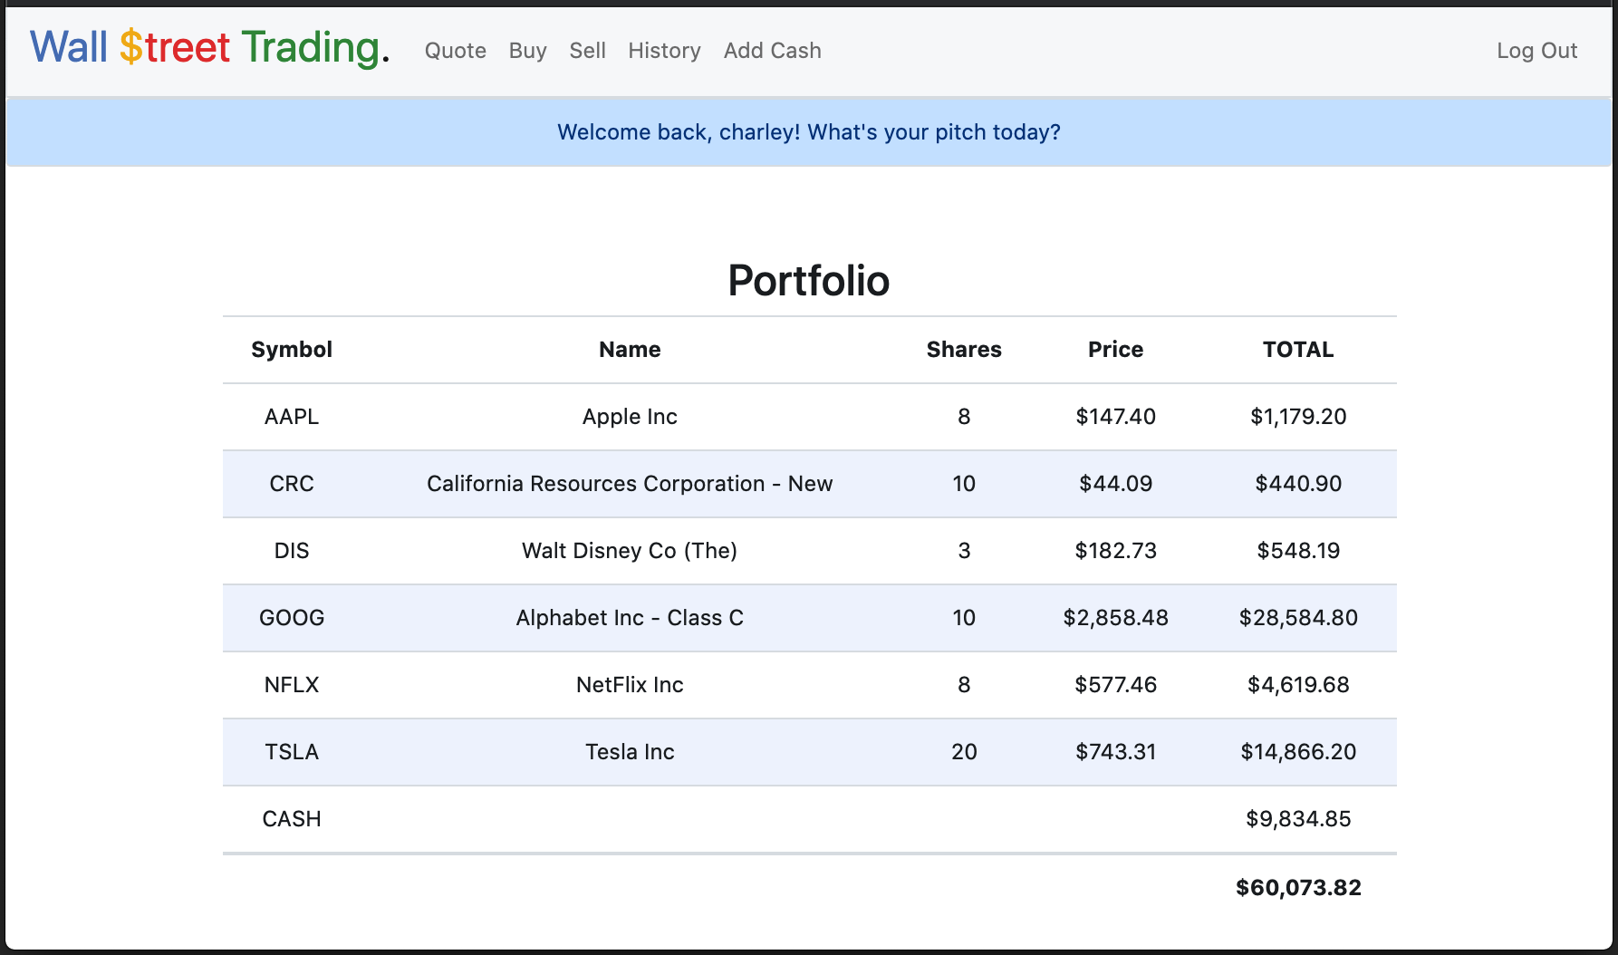Click the TSLA shares value 20
1618x955 pixels.
(x=964, y=752)
